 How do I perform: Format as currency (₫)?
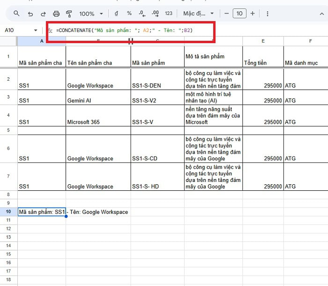click(116, 14)
